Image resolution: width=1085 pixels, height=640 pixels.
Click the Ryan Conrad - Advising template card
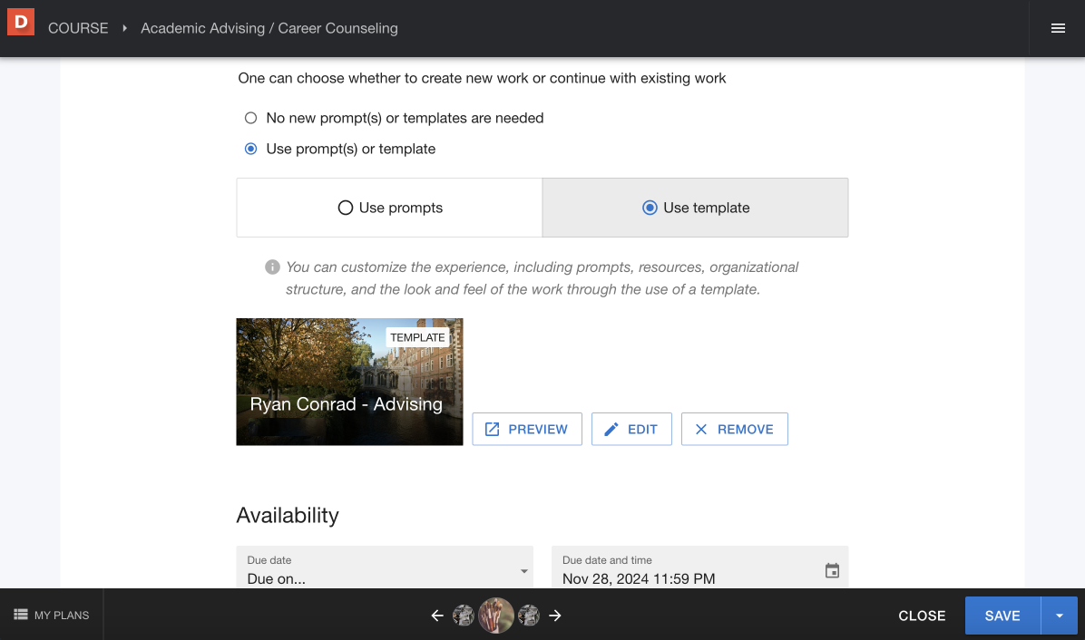coord(349,382)
